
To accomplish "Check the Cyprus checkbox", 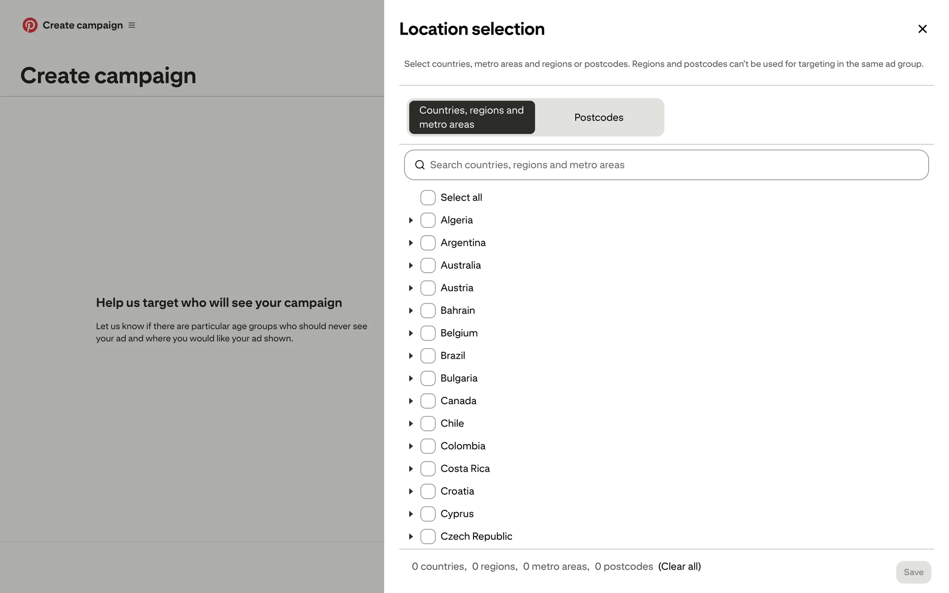I will [x=428, y=514].
